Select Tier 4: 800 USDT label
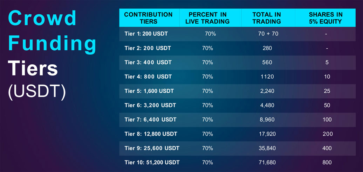Viewport: 363px width, 172px height. 148,77
